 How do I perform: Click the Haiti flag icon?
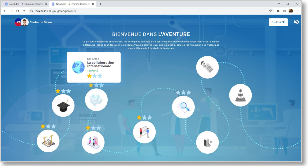[18, 22]
